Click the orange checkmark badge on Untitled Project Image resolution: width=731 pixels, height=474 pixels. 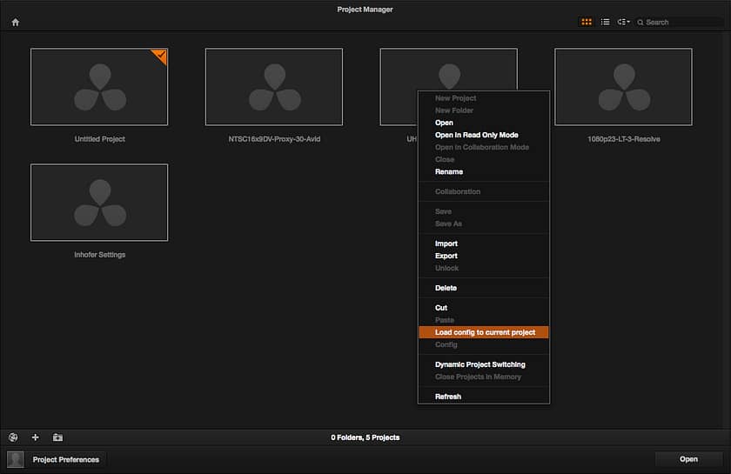click(x=161, y=56)
